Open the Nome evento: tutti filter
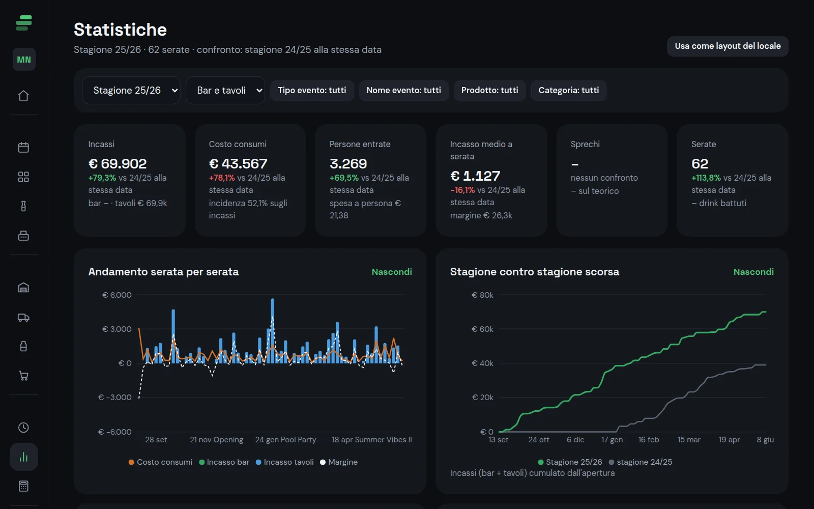Screen dimensions: 814x509 click(404, 91)
